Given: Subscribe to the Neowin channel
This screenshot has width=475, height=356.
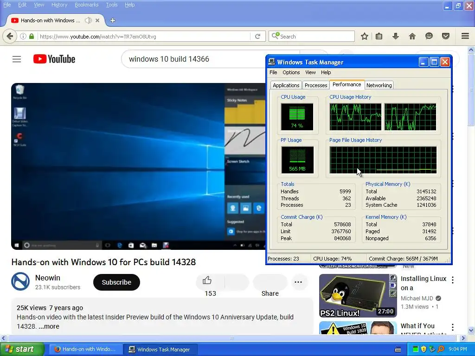Looking at the screenshot, I should click(x=116, y=282).
